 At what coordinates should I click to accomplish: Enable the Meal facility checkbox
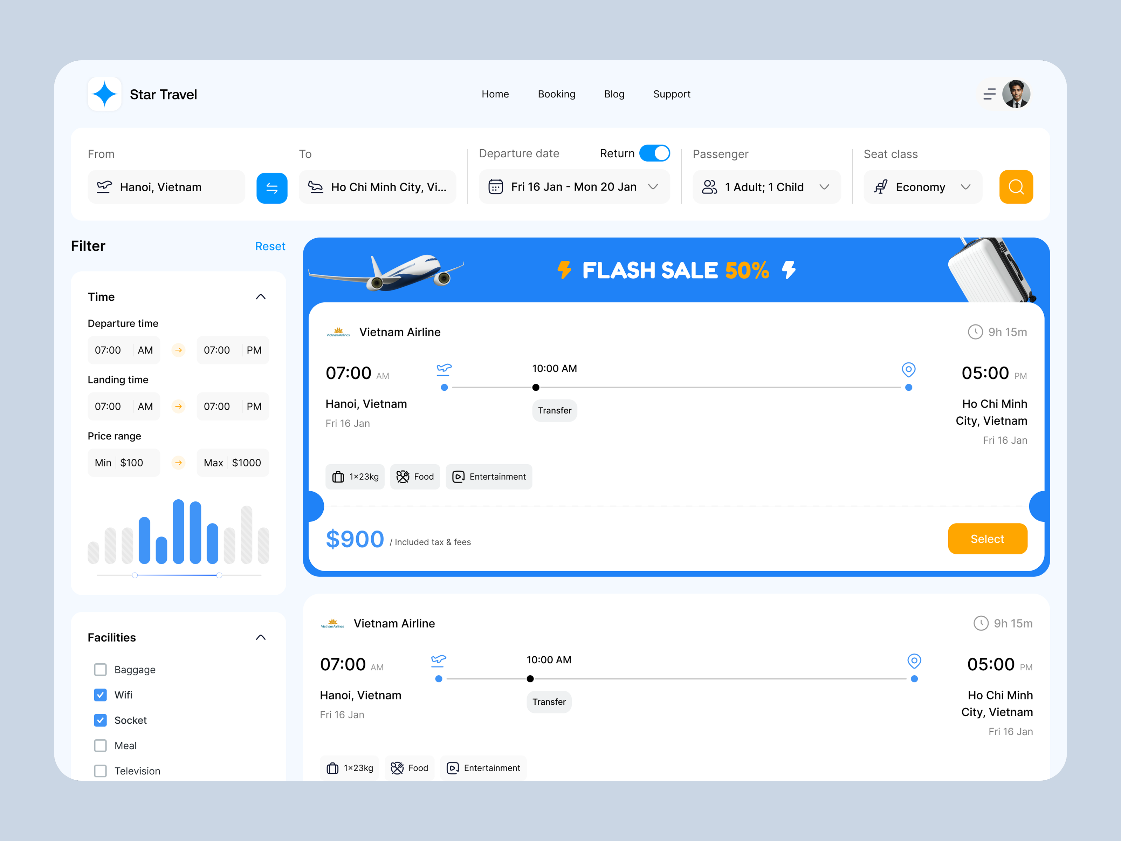pyautogui.click(x=100, y=746)
